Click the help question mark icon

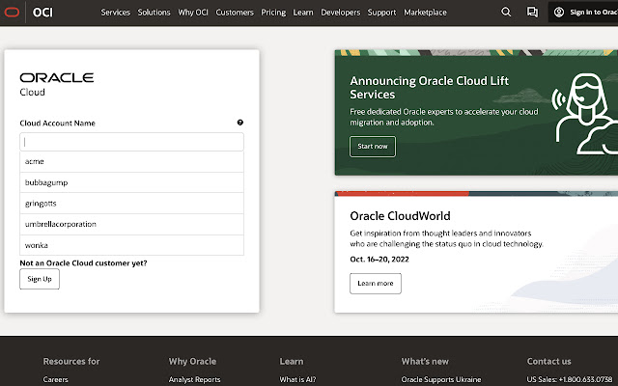(240, 123)
